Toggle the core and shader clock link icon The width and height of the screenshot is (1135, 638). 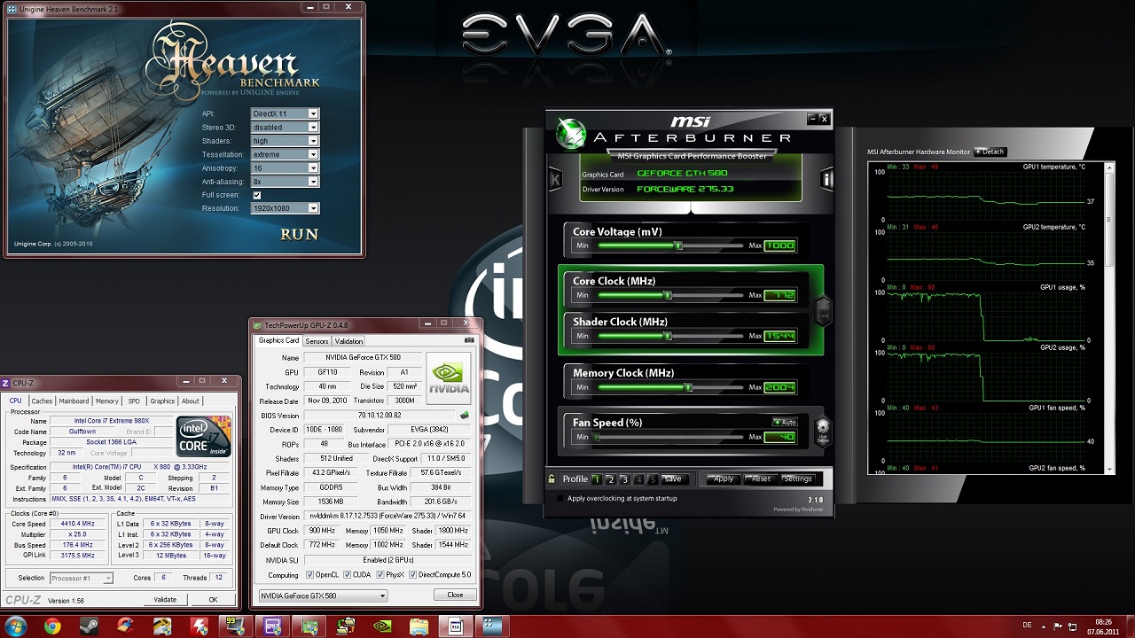(823, 311)
